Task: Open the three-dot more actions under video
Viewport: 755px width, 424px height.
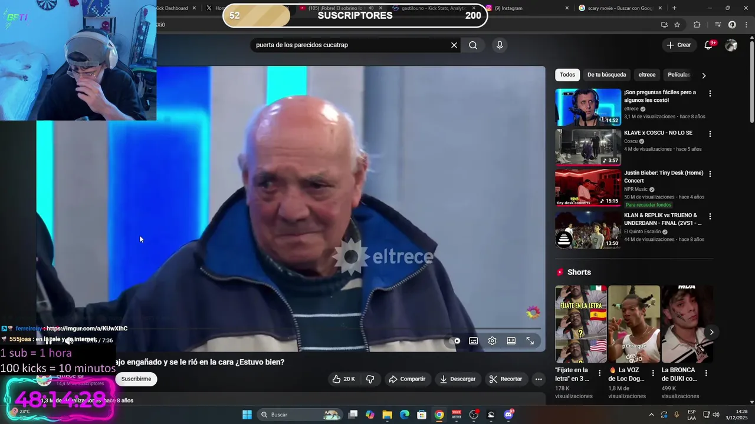Action: click(539, 379)
